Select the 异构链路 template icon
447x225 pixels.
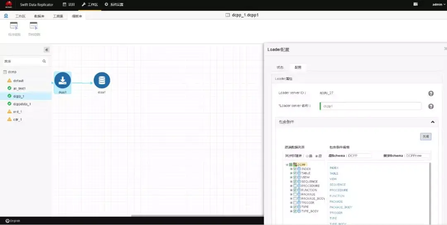coord(34,26)
